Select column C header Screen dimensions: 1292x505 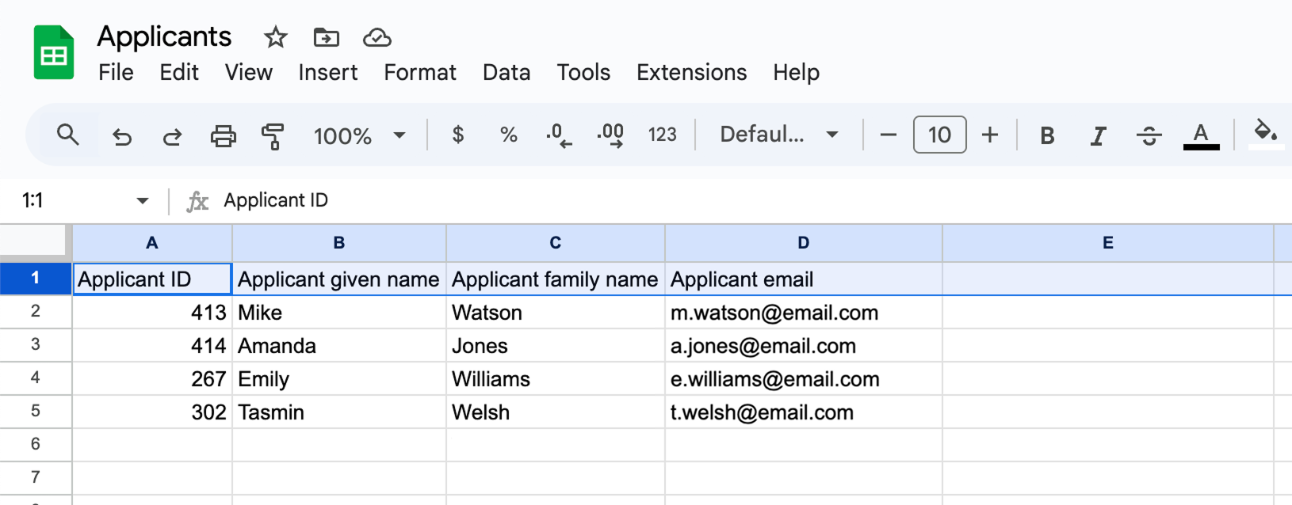(556, 243)
